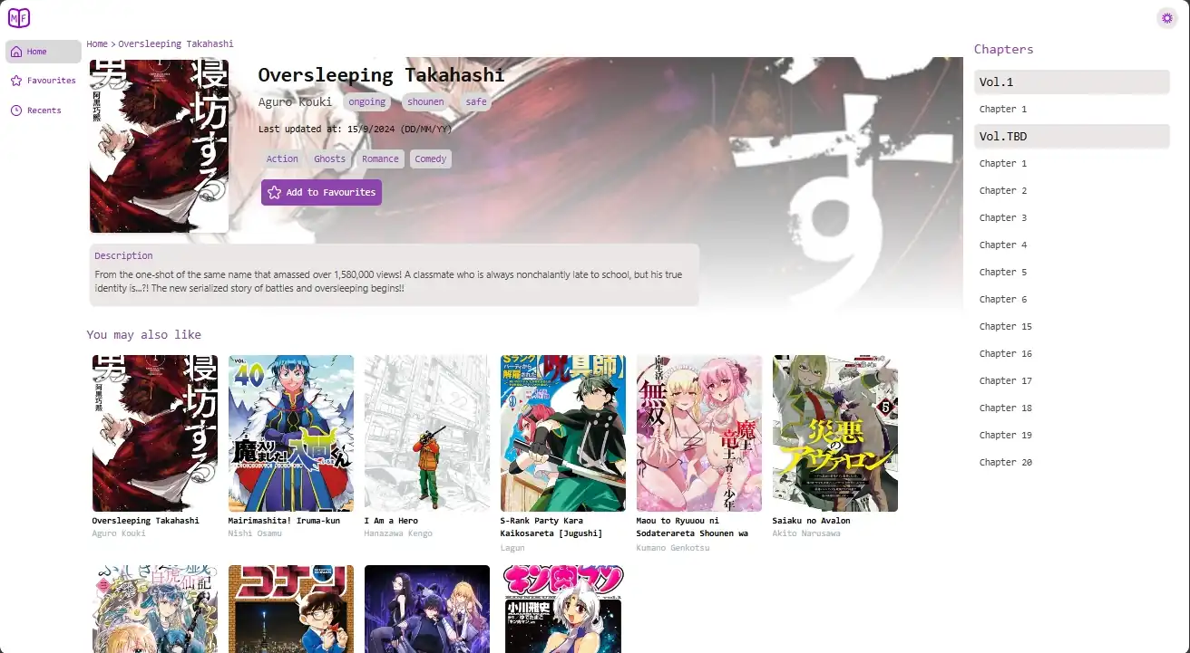This screenshot has width=1190, height=653.
Task: Open the settings gear icon
Action: click(1167, 18)
